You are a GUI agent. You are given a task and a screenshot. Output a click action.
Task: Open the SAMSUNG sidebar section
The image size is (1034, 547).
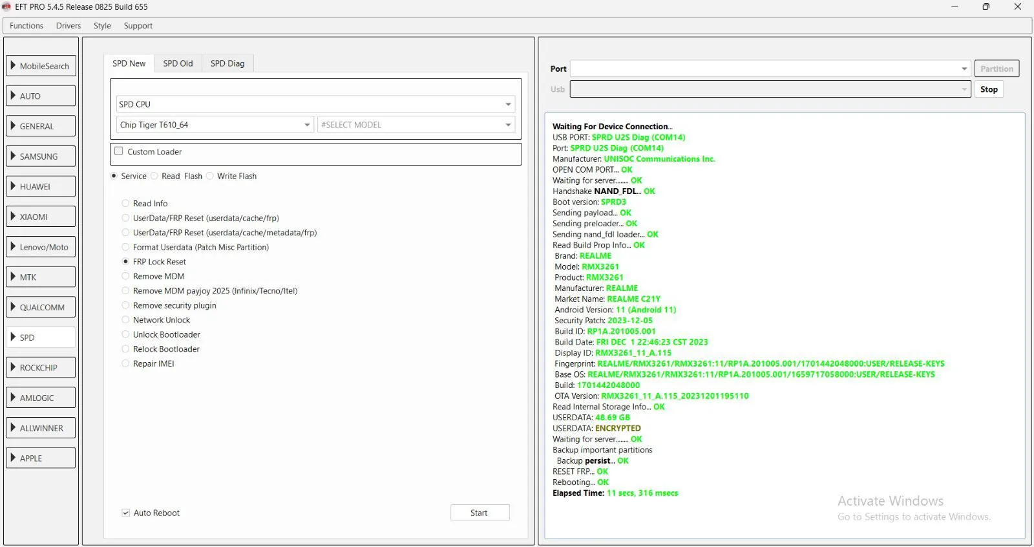click(x=41, y=156)
